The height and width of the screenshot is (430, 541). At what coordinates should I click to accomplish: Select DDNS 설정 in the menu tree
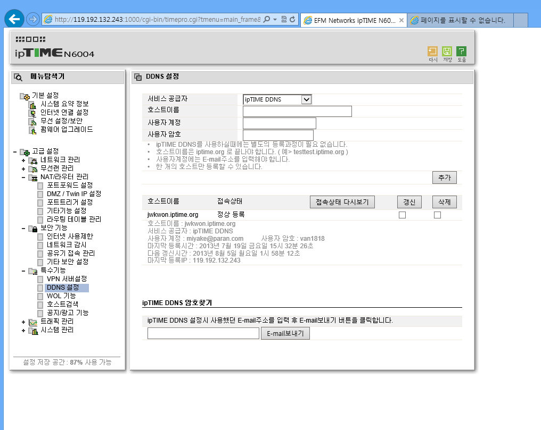pos(63,288)
